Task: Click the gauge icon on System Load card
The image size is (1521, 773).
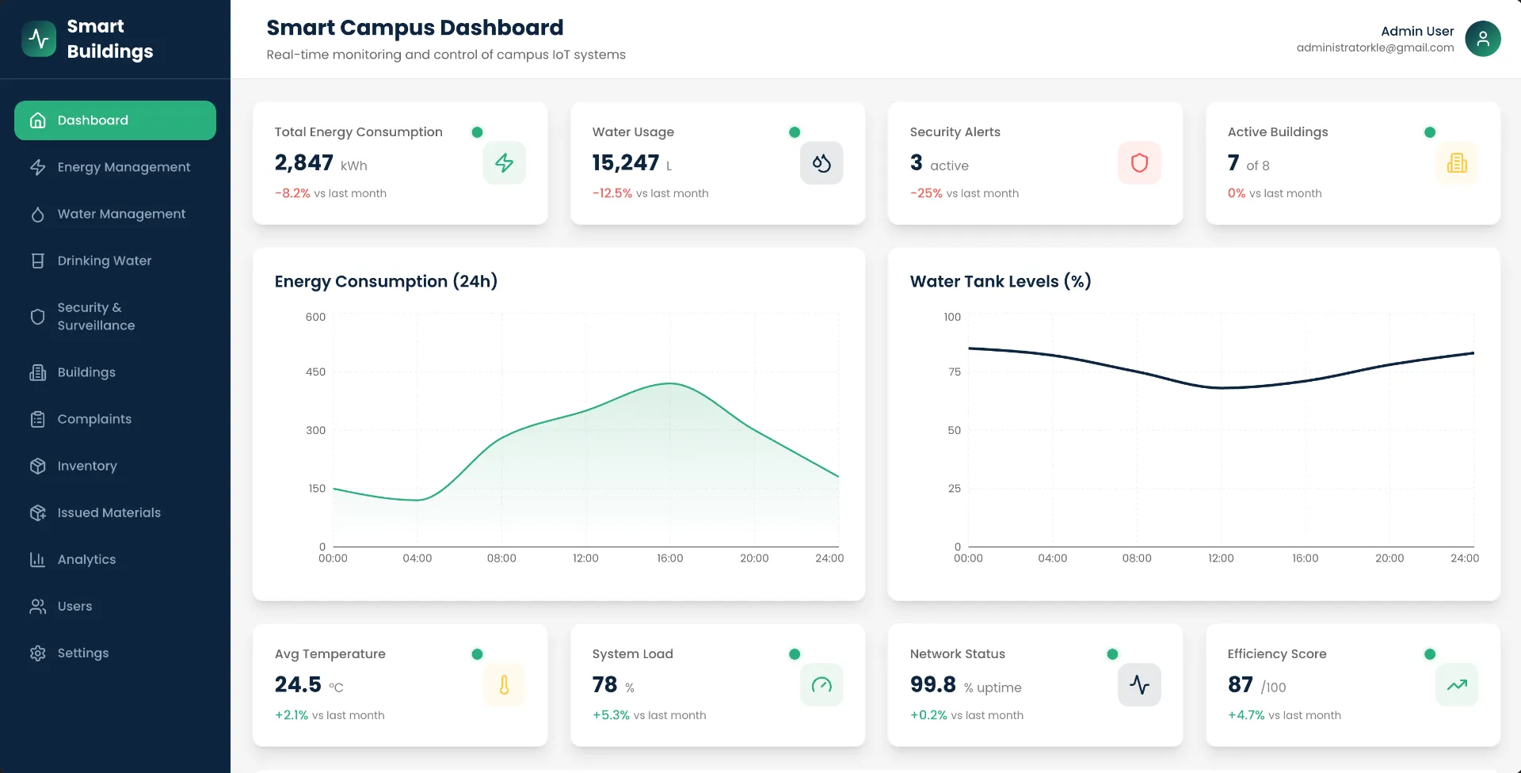Action: tap(821, 684)
